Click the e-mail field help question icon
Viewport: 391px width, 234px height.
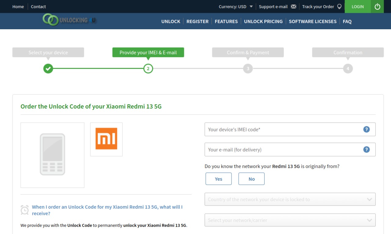coord(366,150)
